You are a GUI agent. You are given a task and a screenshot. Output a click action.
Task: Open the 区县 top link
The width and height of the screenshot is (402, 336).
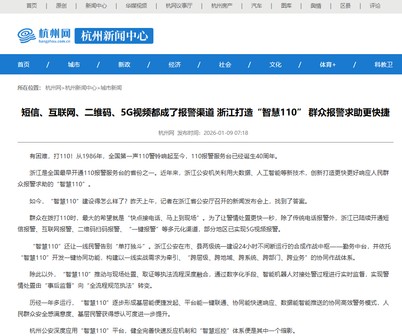point(345,6)
